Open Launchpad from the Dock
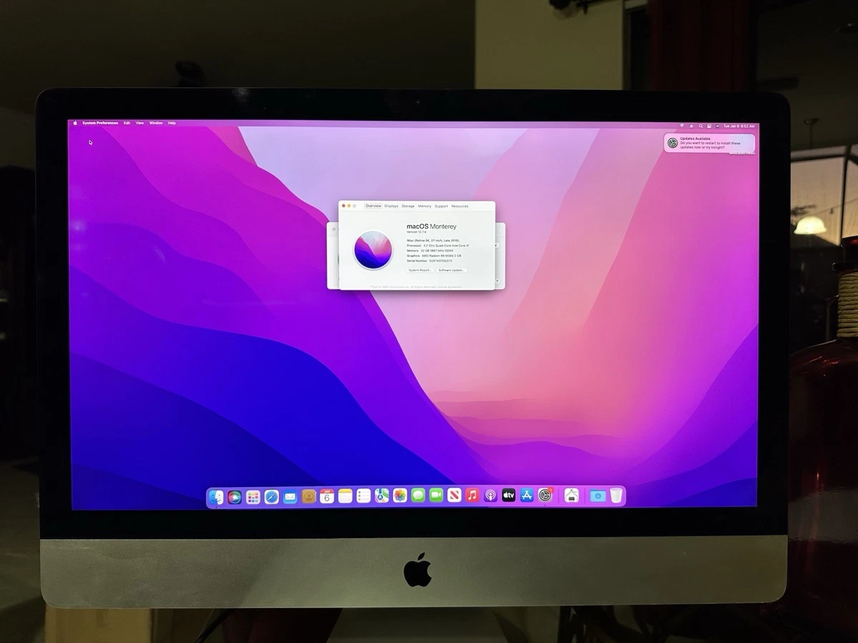858x643 pixels. (252, 497)
